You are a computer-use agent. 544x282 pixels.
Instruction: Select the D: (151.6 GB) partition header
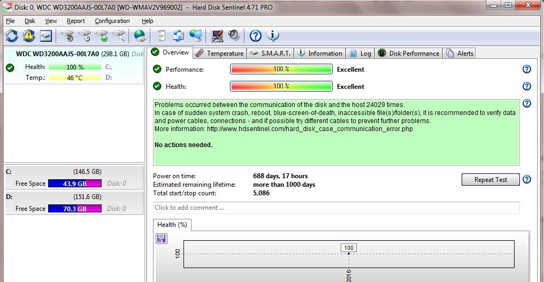tap(74, 197)
